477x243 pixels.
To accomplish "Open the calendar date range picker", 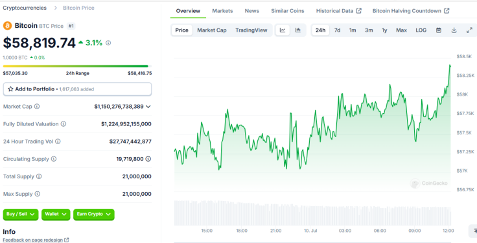I will [x=439, y=30].
